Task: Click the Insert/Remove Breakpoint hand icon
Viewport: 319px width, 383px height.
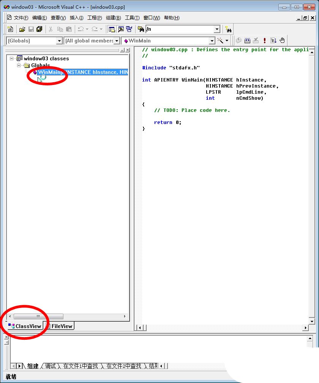Action: (x=282, y=40)
